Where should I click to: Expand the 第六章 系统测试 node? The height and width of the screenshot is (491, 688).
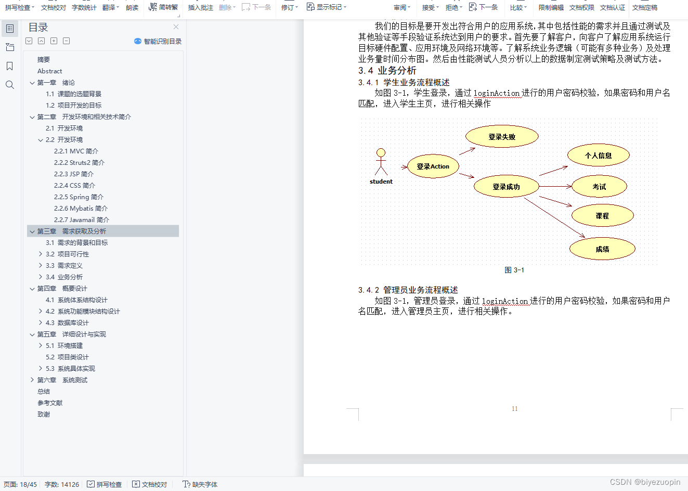[32, 380]
